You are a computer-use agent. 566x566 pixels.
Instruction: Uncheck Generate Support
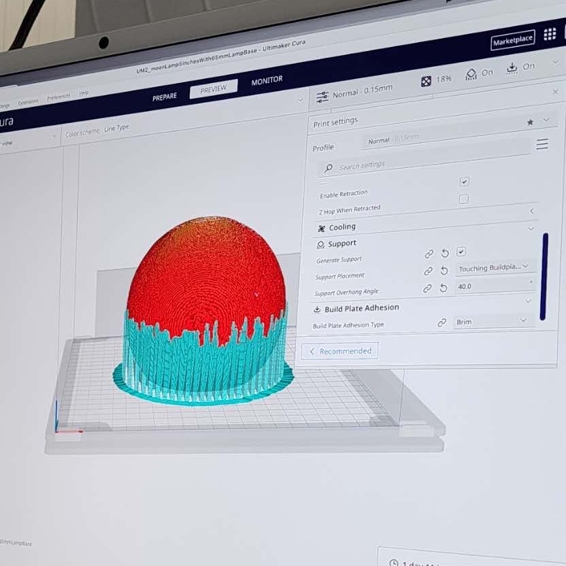462,251
